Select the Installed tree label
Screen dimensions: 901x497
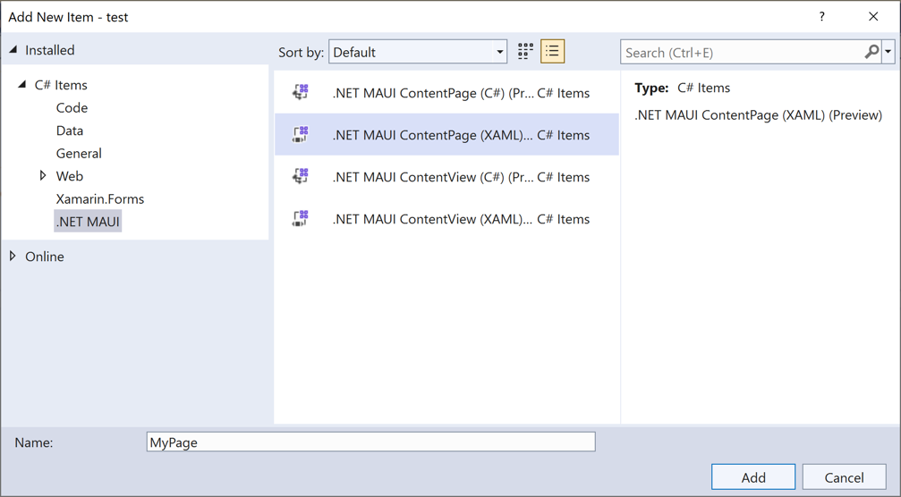coord(50,50)
